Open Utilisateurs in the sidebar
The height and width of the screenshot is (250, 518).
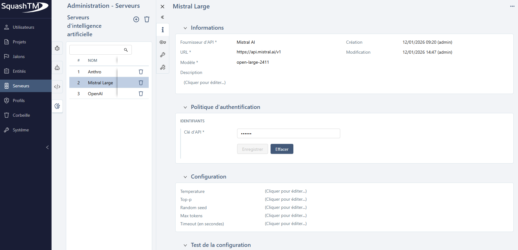26,27
